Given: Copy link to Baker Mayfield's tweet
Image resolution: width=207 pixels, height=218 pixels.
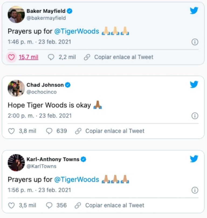Looking at the screenshot, I should [x=119, y=57].
